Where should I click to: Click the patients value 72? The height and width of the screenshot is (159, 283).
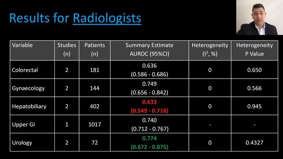(x=95, y=143)
